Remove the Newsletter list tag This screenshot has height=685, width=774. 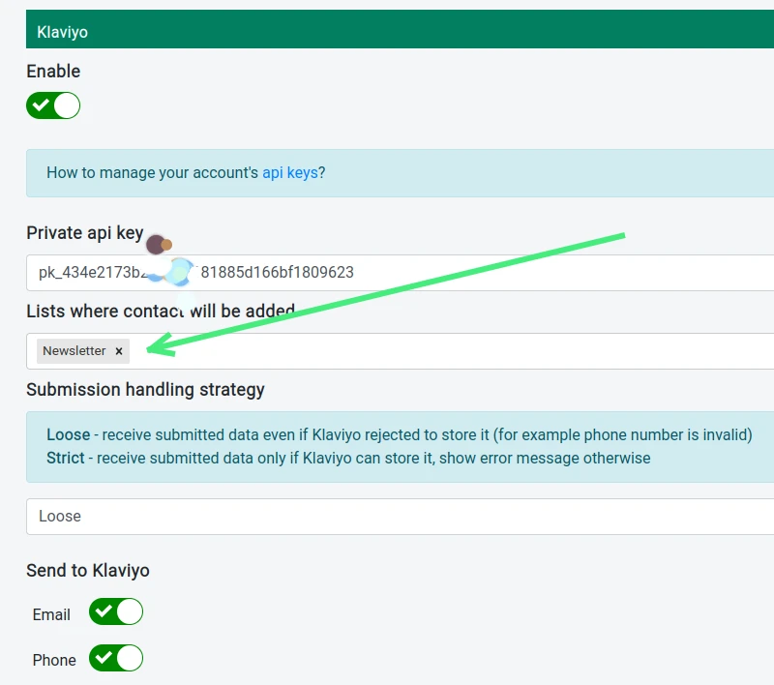[x=119, y=351]
